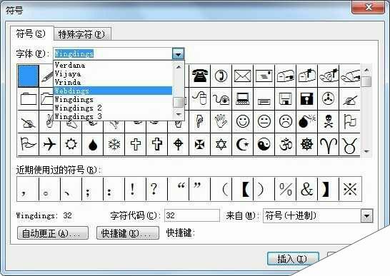Select Wingdings in the font list
The height and width of the screenshot is (276, 390).
point(113,99)
